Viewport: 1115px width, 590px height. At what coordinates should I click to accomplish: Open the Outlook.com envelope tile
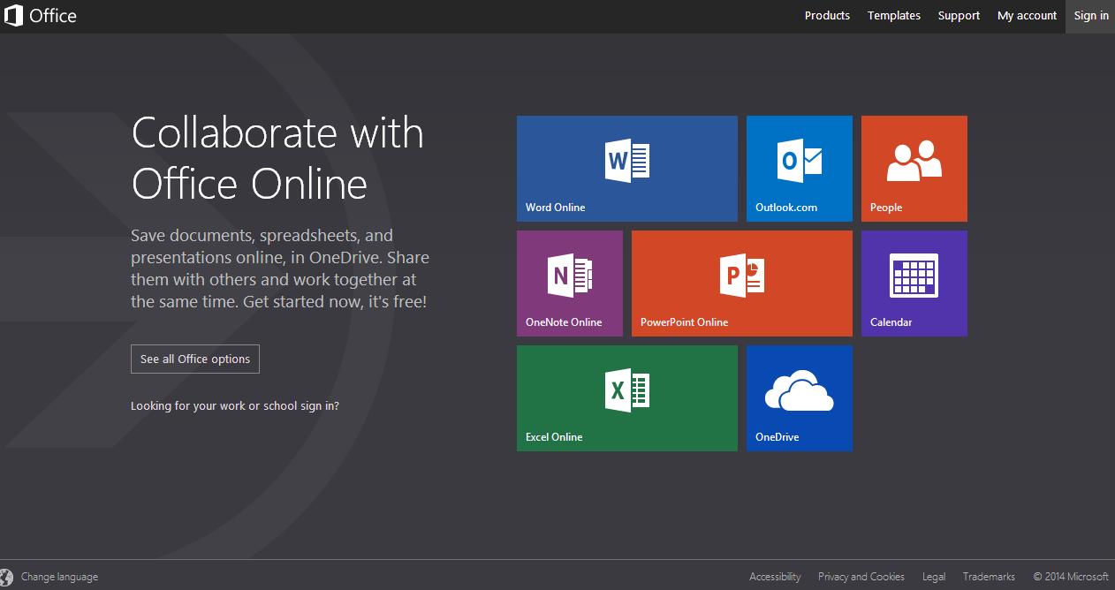click(800, 169)
